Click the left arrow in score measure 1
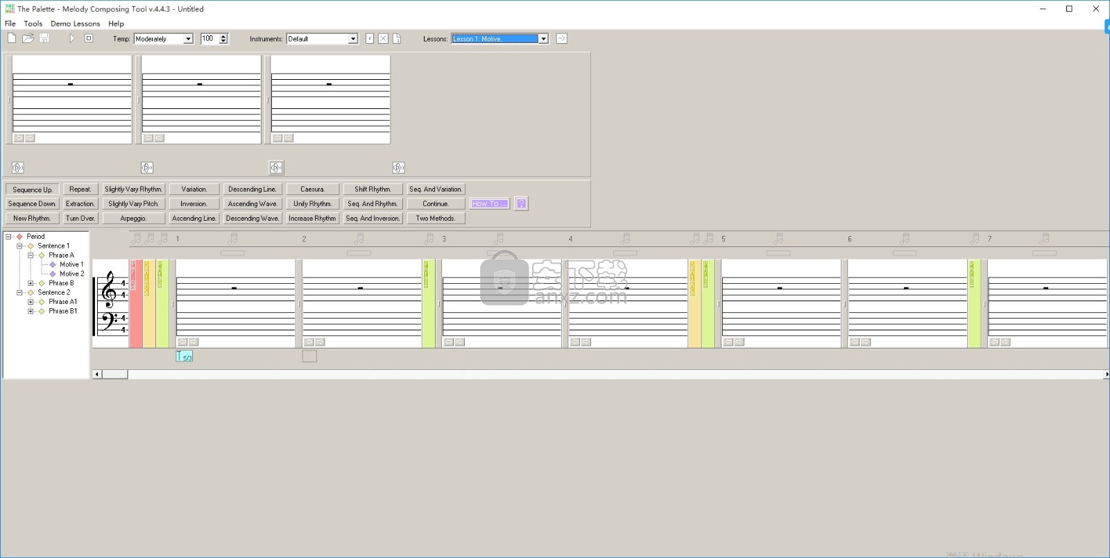 182,342
